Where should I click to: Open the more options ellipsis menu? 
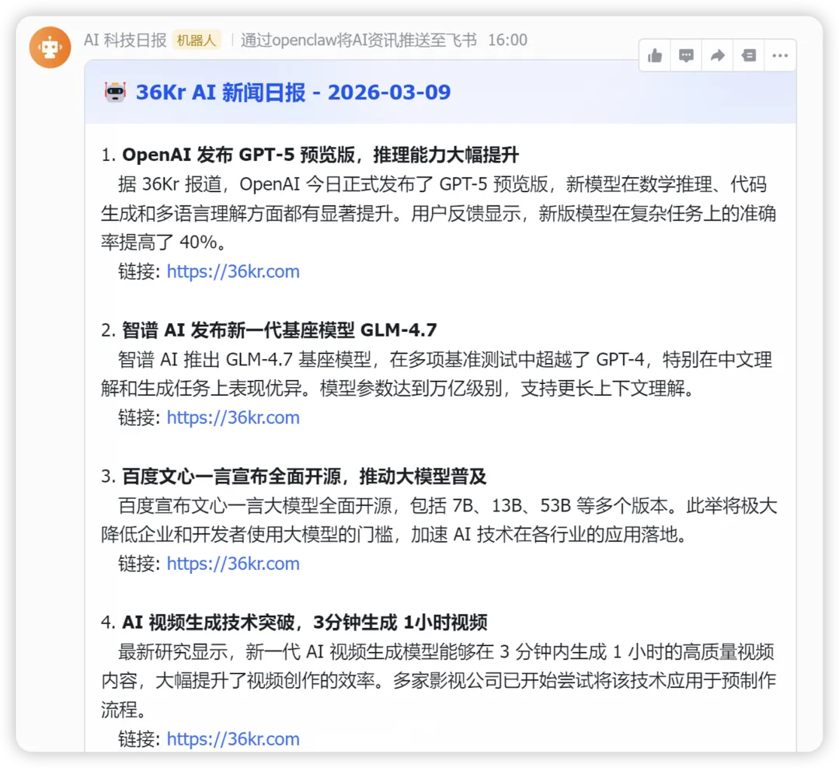[x=780, y=56]
